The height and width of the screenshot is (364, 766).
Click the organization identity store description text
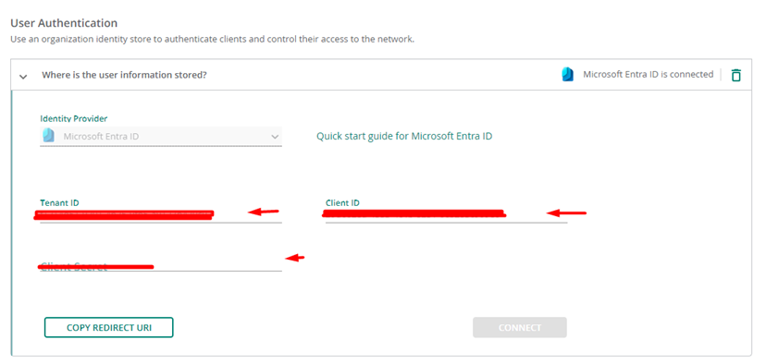[213, 39]
